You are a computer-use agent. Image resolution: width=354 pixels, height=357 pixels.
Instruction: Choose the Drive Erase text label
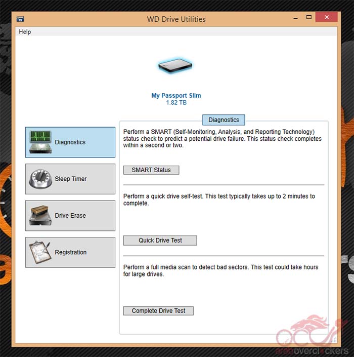[70, 216]
